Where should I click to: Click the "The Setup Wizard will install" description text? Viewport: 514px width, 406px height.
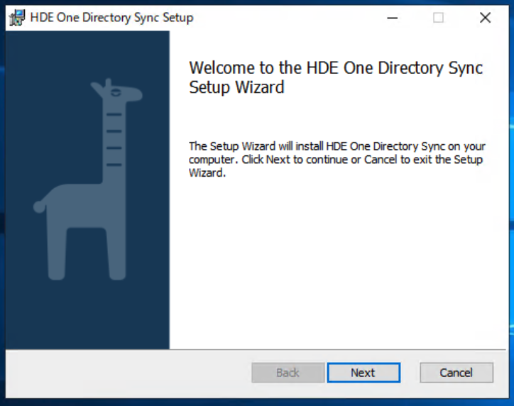[x=337, y=159]
